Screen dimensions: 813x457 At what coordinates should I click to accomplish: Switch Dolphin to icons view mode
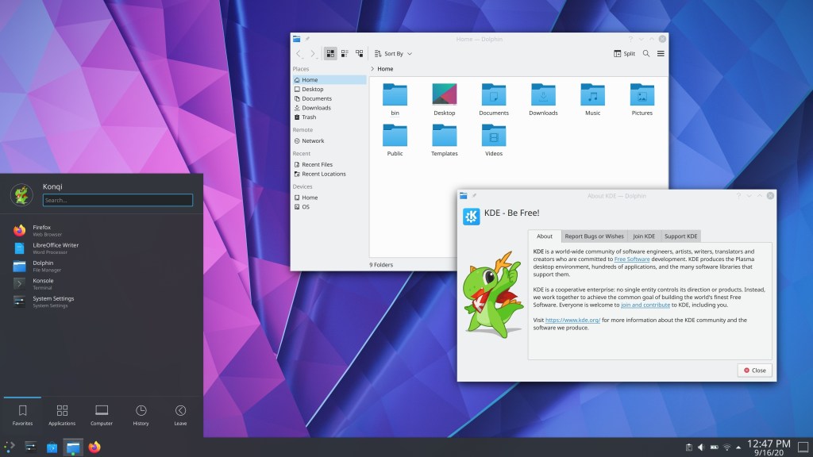330,53
